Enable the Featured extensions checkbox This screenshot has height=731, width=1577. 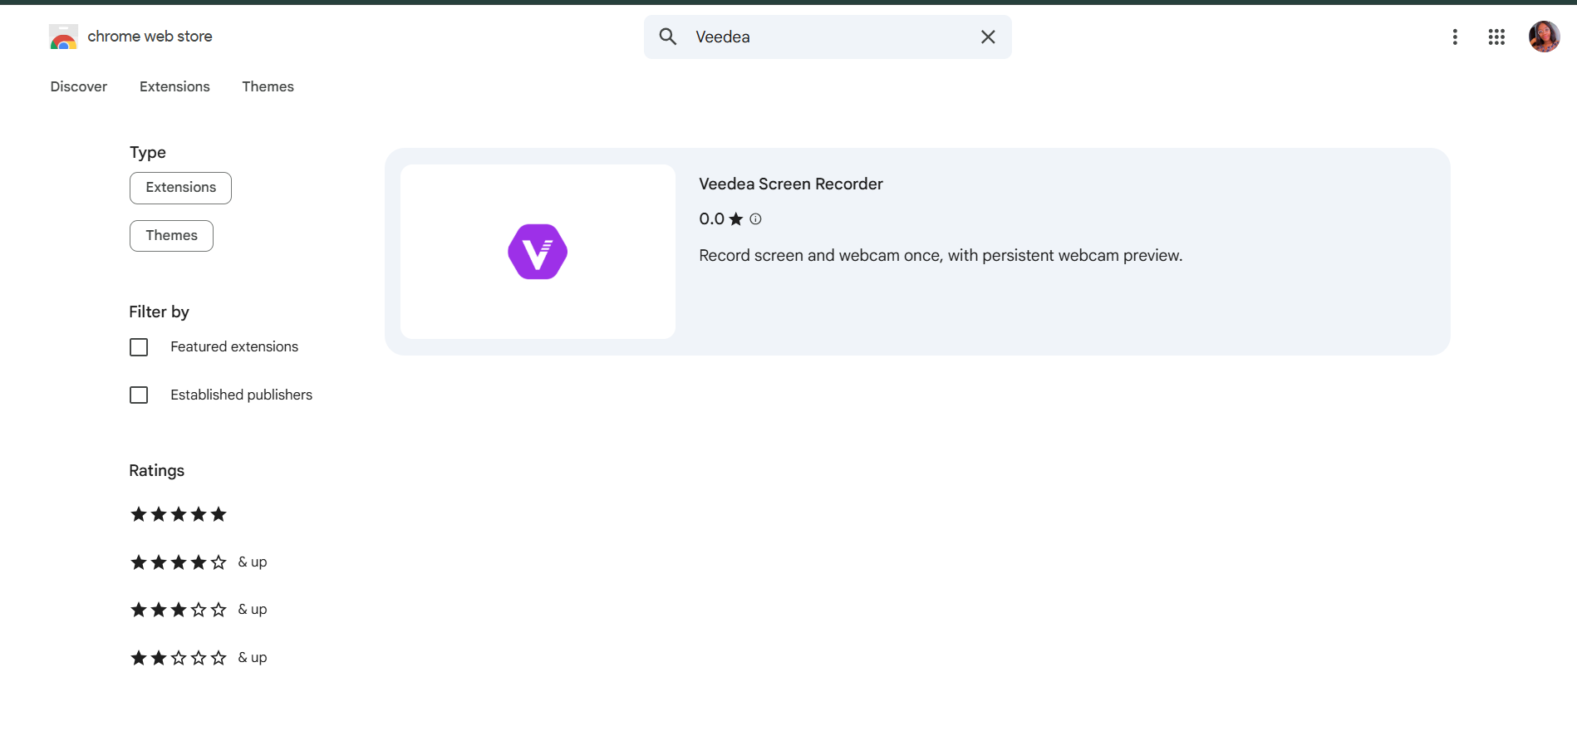(x=139, y=347)
